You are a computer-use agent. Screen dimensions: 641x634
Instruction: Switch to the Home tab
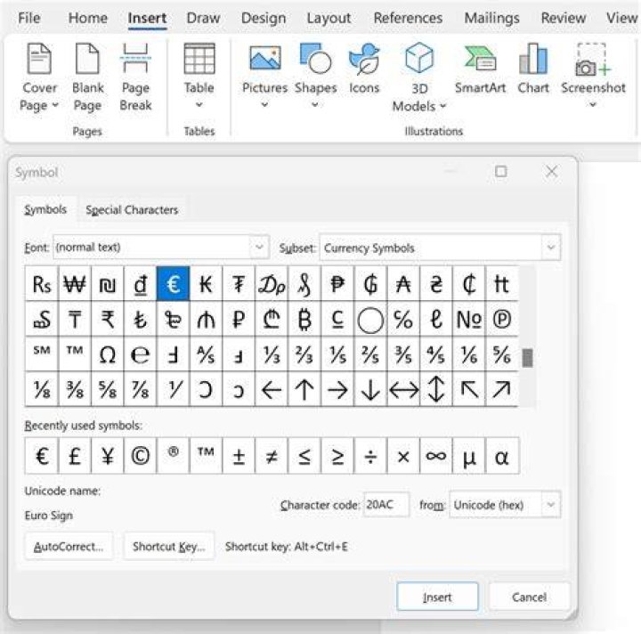[88, 18]
